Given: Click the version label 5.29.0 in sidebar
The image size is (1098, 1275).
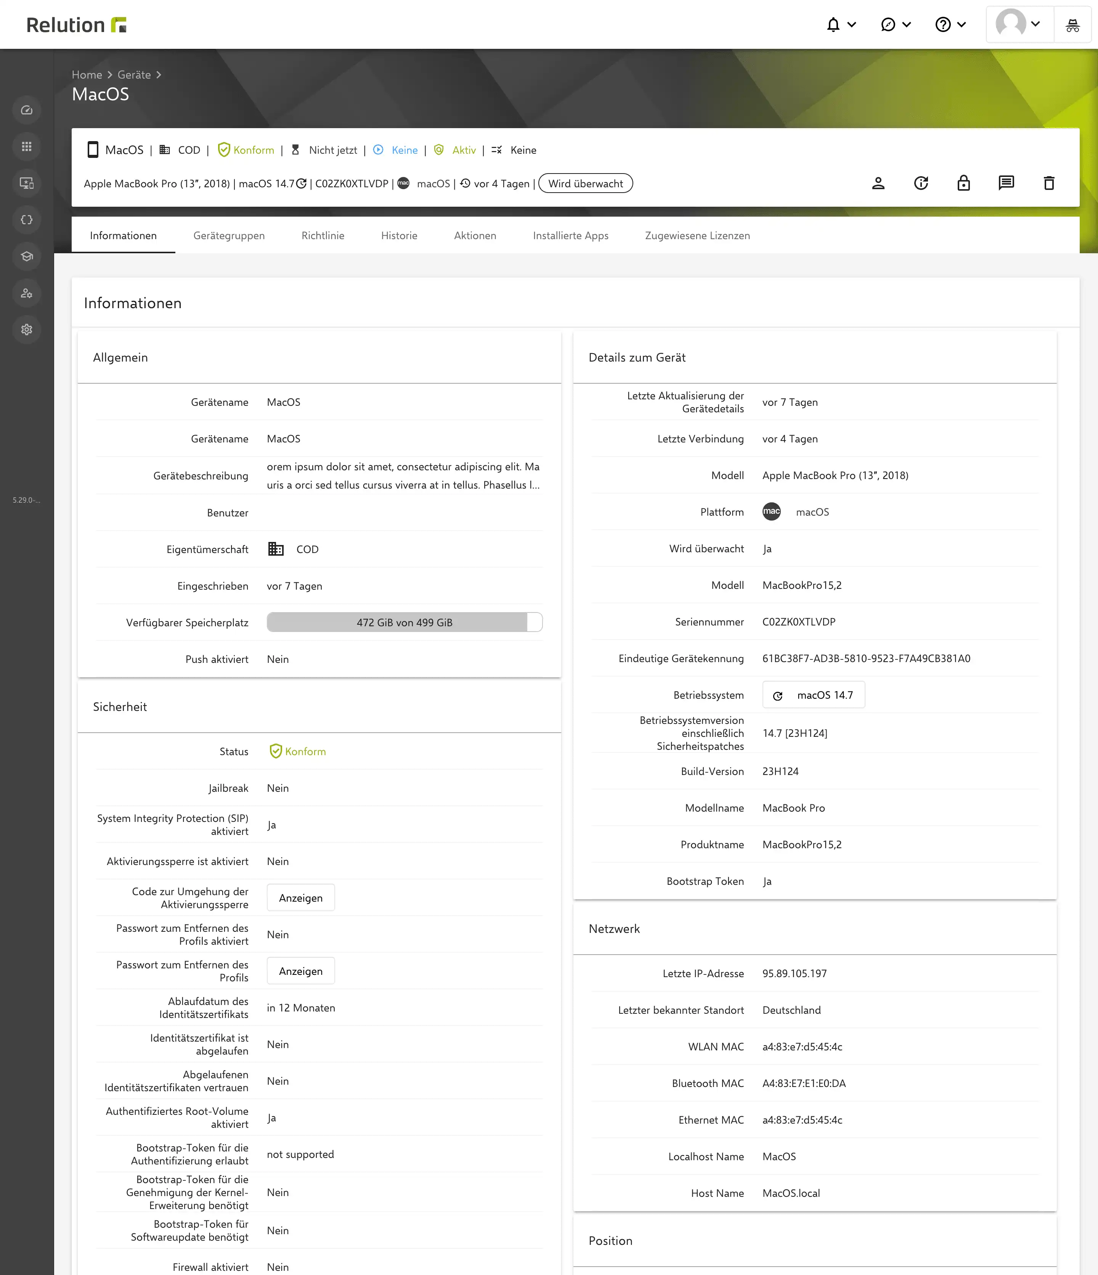Looking at the screenshot, I should coord(26,500).
